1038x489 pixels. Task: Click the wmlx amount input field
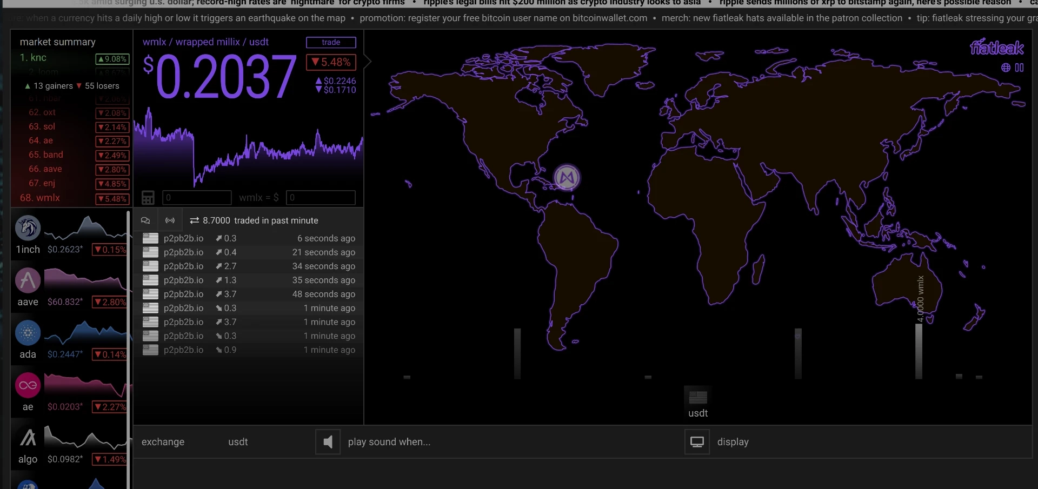[x=197, y=198]
